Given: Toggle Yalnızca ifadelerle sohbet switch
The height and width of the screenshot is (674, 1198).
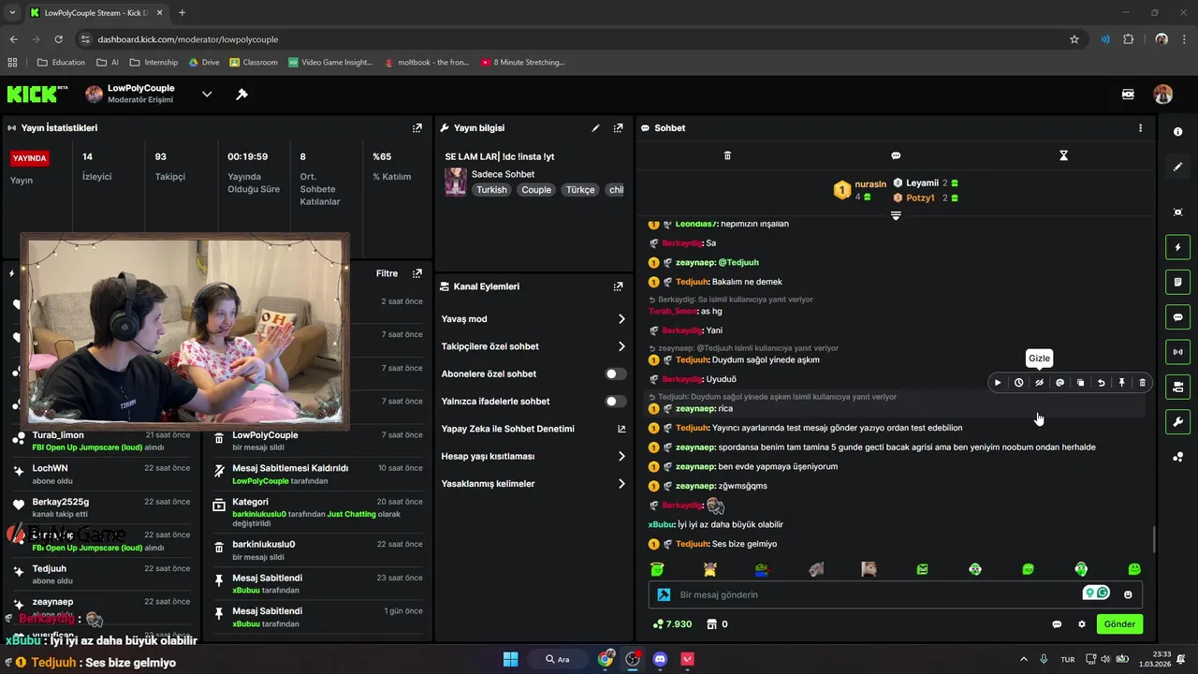Looking at the screenshot, I should coord(615,402).
